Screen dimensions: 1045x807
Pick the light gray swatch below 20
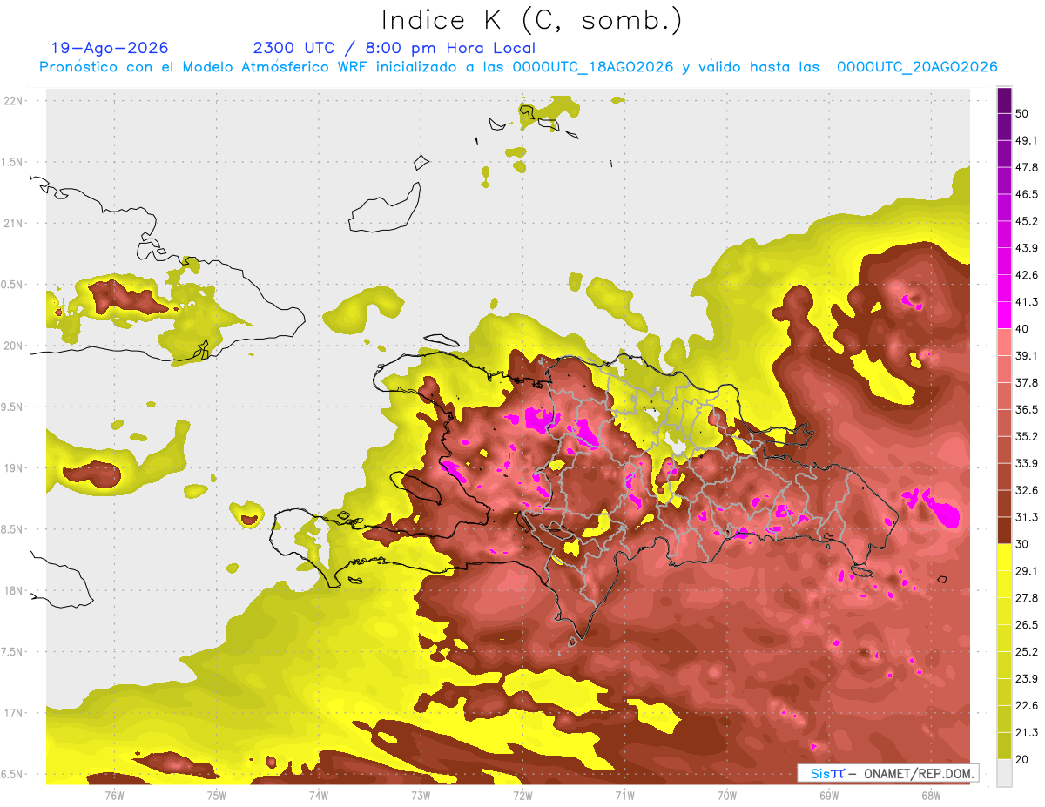pos(1004,773)
